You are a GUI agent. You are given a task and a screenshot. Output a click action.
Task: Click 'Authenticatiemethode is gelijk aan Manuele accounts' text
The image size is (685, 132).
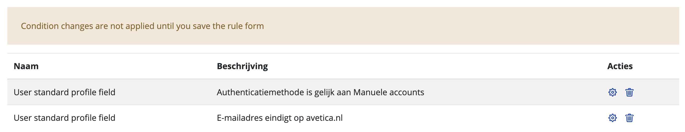click(x=321, y=92)
